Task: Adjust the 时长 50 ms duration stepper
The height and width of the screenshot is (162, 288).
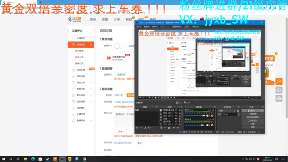Action: coord(238,114)
